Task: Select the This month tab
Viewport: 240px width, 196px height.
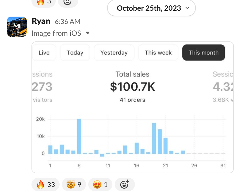Action: (203, 53)
